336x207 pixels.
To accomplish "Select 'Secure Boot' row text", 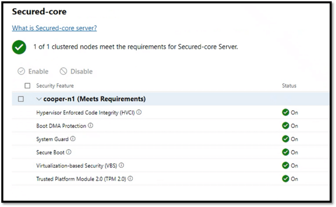I will click(x=50, y=152).
